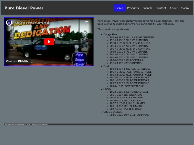
Task: Select 'Dodge Ram' category text
Action: pyautogui.click(x=111, y=34)
